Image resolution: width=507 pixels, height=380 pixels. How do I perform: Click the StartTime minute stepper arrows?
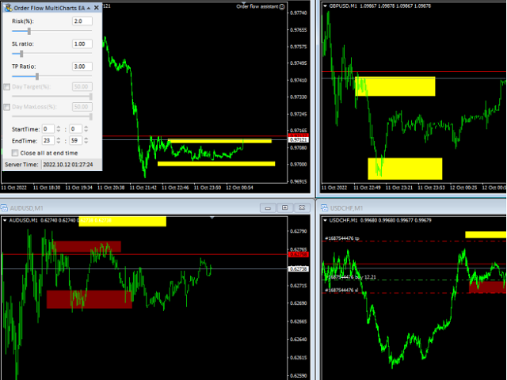pyautogui.click(x=86, y=129)
